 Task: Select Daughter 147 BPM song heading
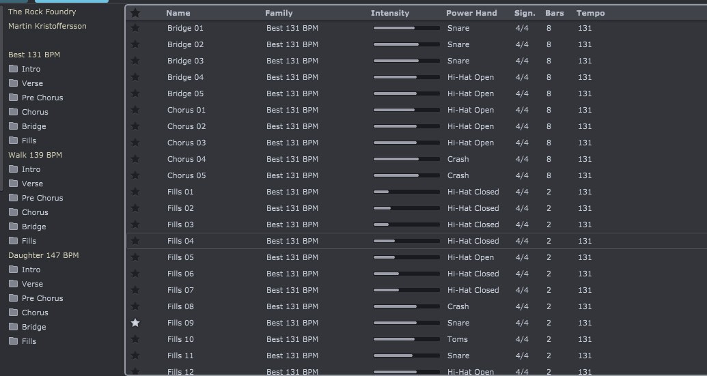(x=43, y=255)
